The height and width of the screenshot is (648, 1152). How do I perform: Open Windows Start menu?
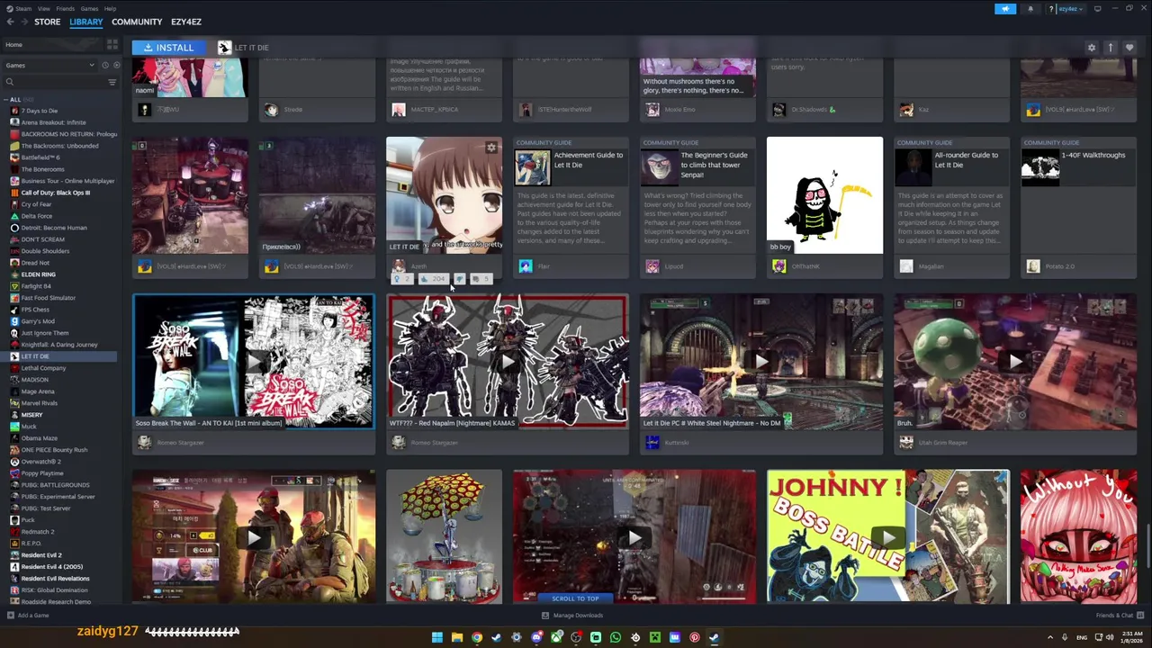(x=436, y=637)
